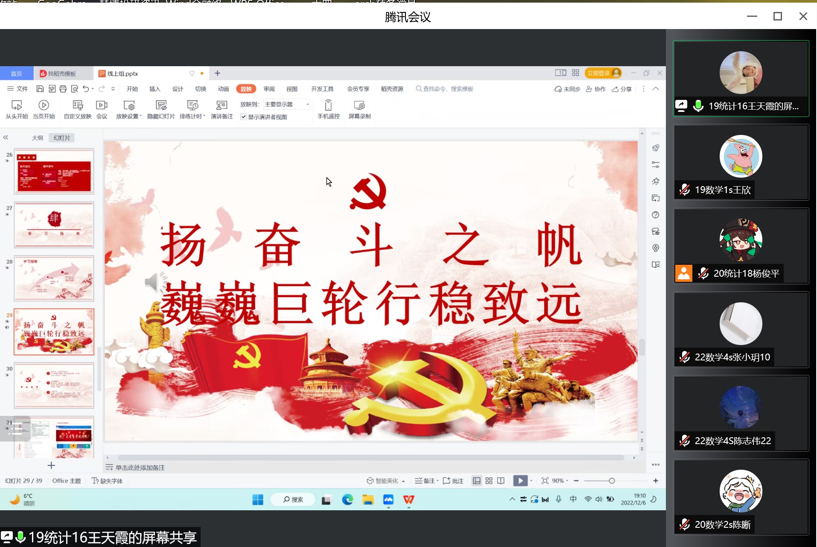Image resolution: width=817 pixels, height=547 pixels.
Task: Click the slideshow play button in status bar
Action: 520,481
